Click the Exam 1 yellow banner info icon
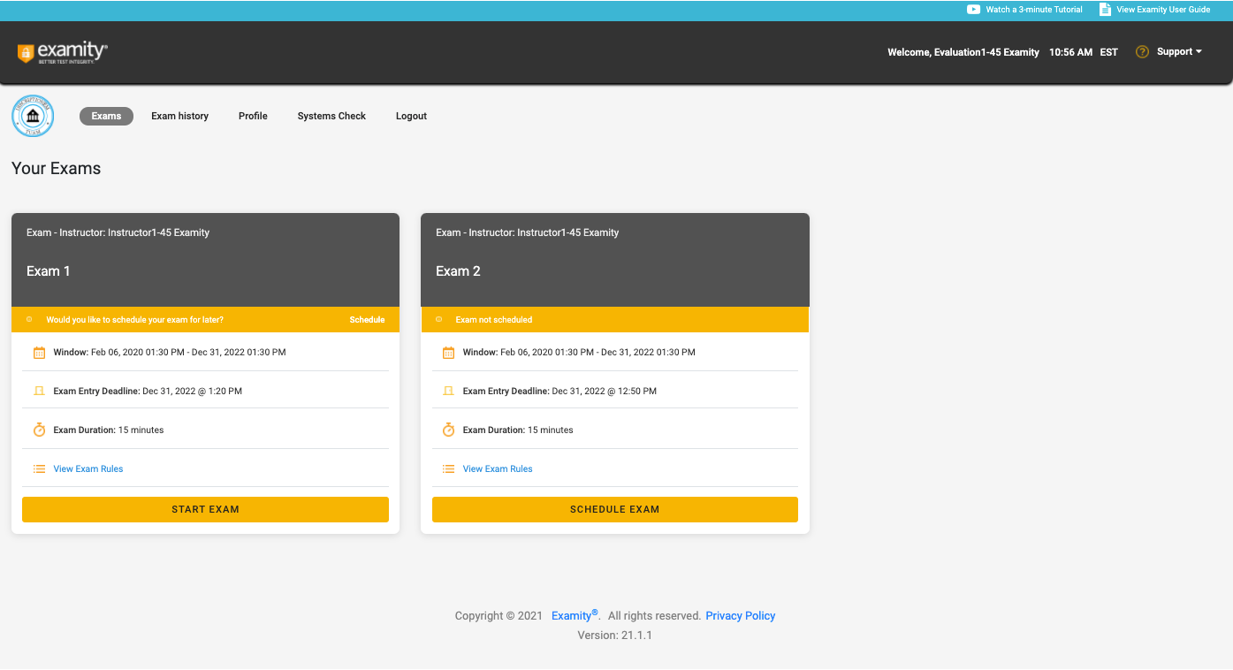 click(29, 319)
